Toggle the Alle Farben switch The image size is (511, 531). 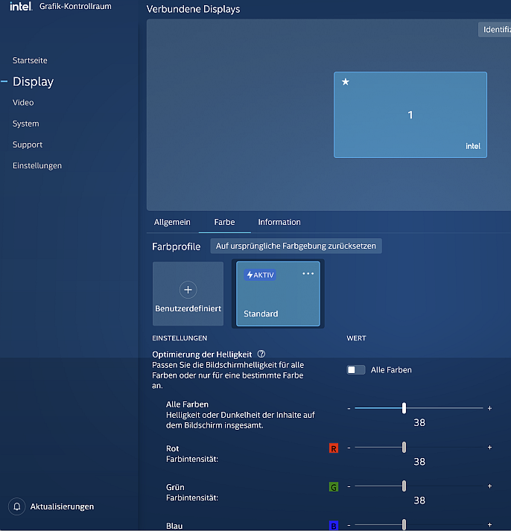pos(356,370)
